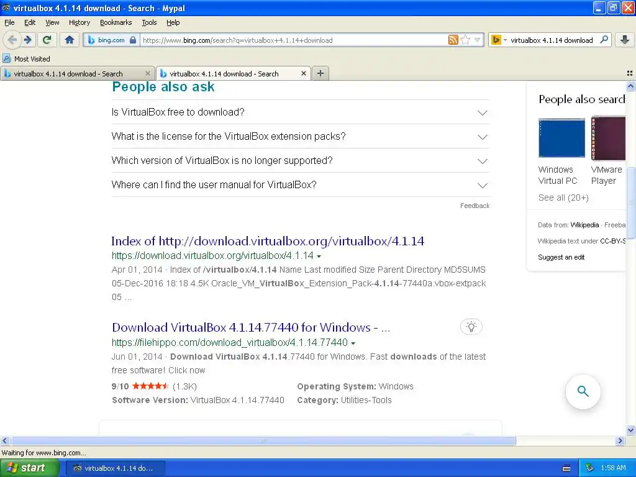This screenshot has width=636, height=477.
Task: Click the vertical scrollbar thumb
Action: 630,202
